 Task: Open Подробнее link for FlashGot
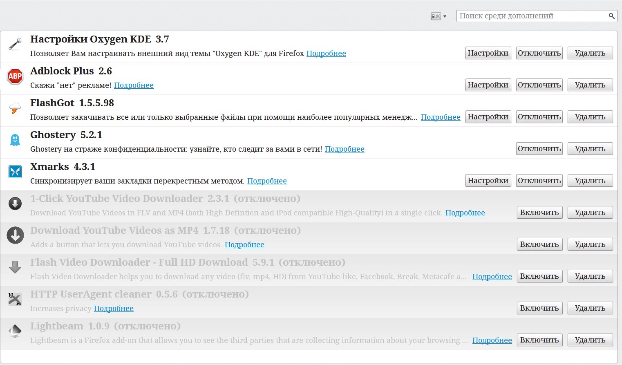(x=441, y=117)
